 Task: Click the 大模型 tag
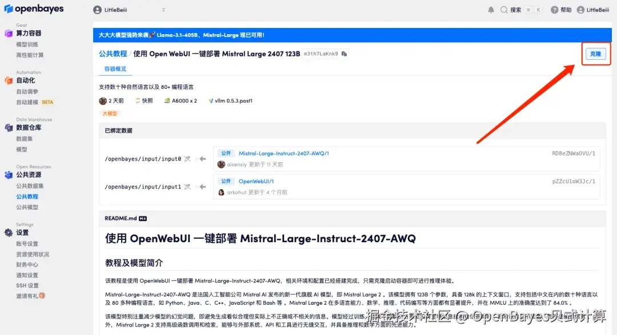click(110, 113)
